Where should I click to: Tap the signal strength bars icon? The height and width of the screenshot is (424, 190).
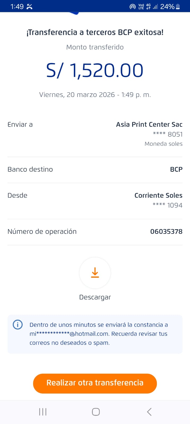click(155, 7)
